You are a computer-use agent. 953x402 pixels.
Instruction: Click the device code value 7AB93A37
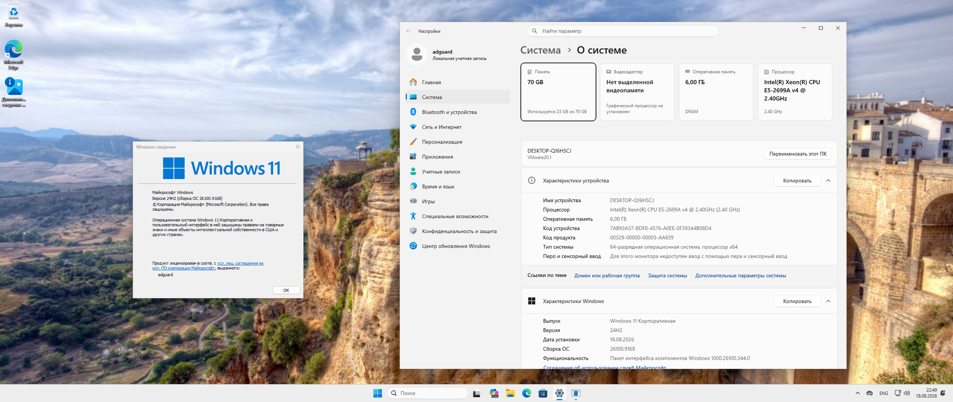tap(660, 228)
